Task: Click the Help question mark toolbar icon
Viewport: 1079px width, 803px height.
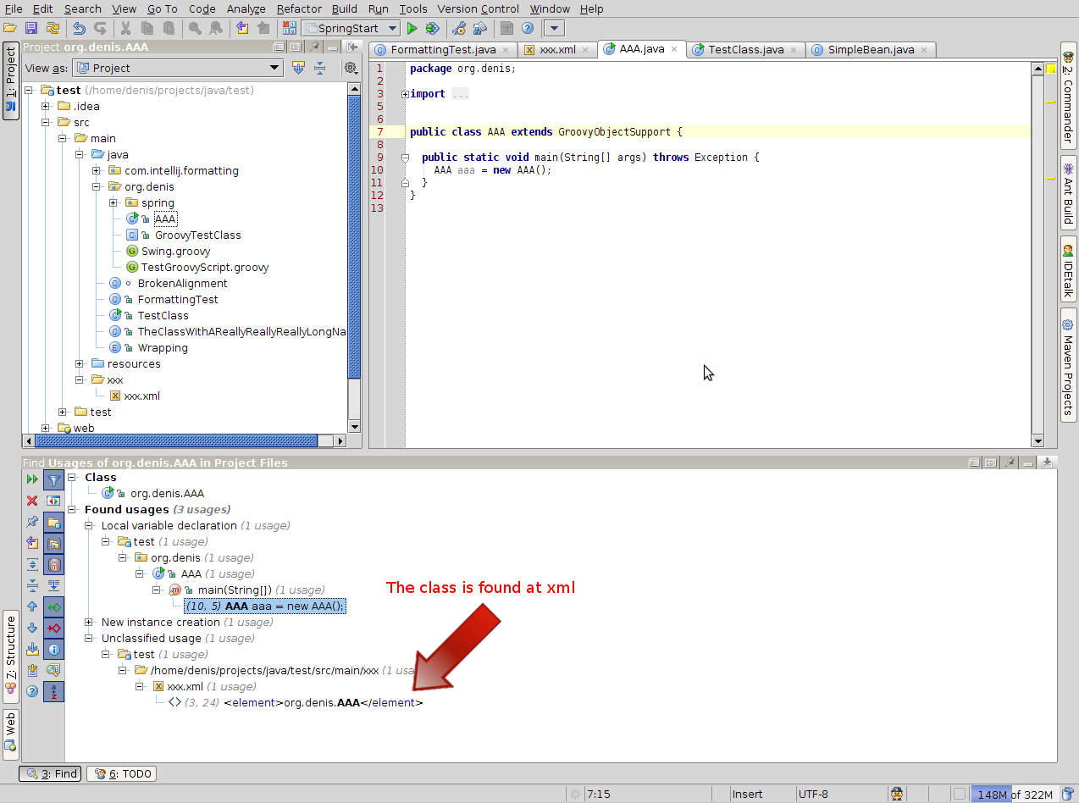Action: coord(528,28)
